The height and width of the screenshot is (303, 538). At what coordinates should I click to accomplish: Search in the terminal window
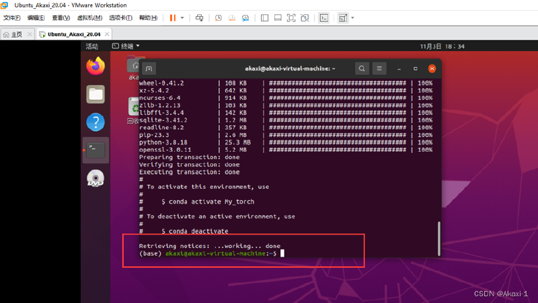click(x=362, y=69)
